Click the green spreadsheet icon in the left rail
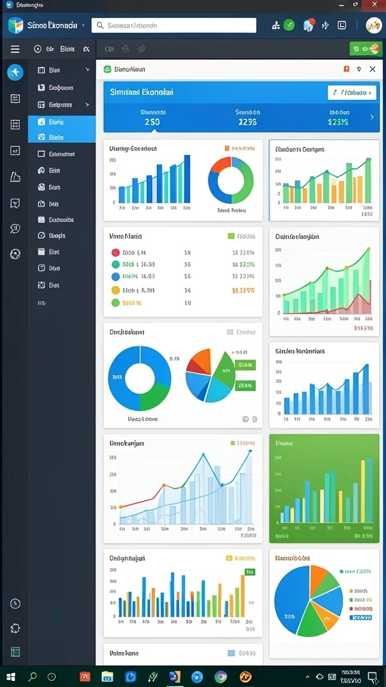Screen dimensions: 386x687 15,652
